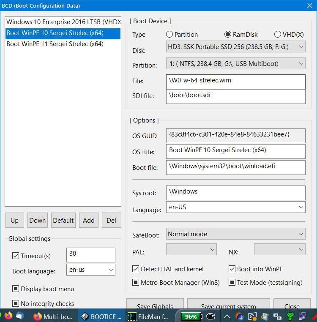This screenshot has width=317, height=322.
Task: Click the Wi-Fi signal tray icon
Action: point(290,317)
